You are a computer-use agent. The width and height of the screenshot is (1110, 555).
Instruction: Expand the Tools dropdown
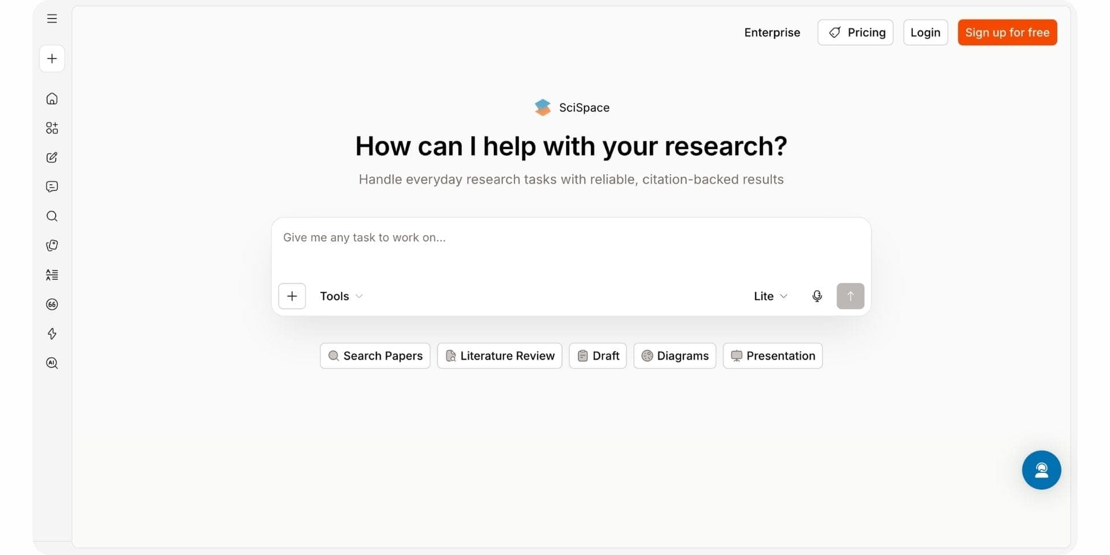(341, 296)
